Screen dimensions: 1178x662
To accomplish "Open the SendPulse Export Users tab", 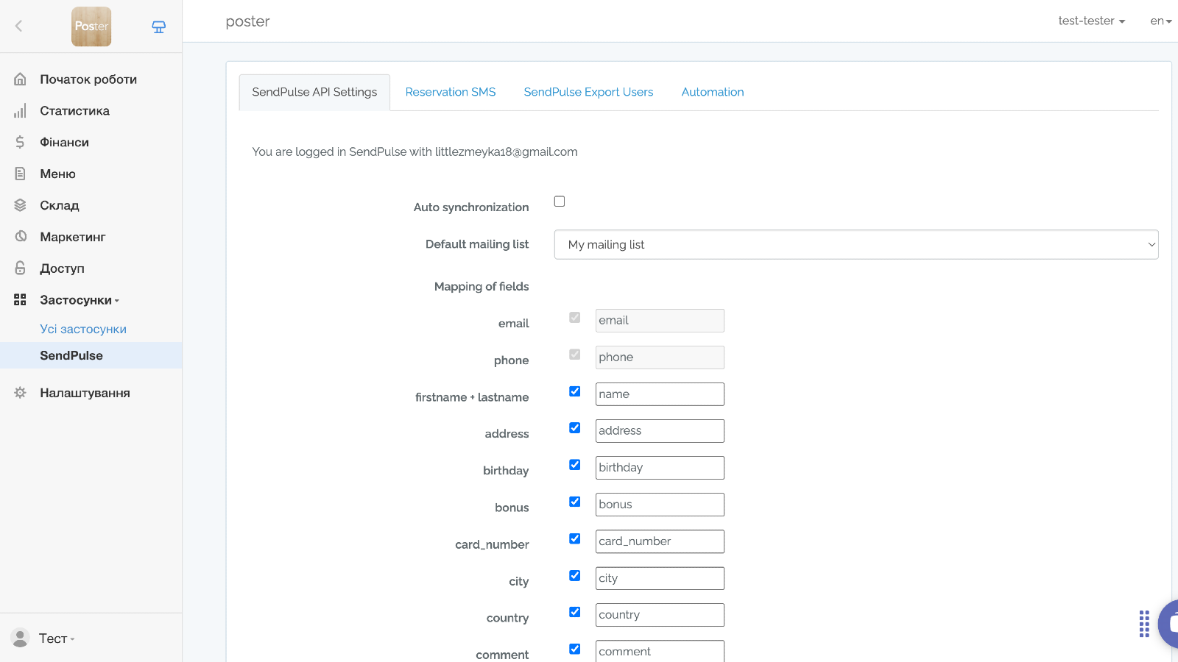I will click(588, 92).
